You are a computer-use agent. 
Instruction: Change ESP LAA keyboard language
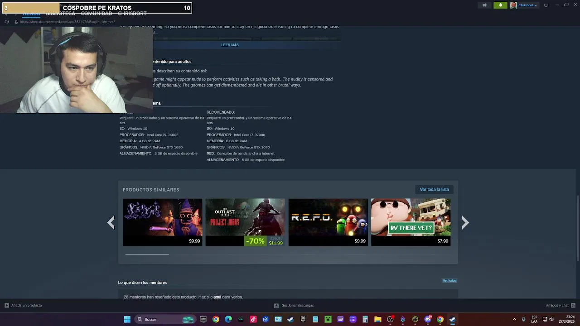click(534, 319)
